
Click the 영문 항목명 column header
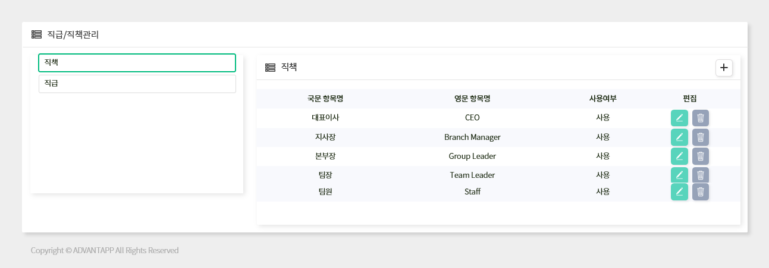pyautogui.click(x=472, y=99)
